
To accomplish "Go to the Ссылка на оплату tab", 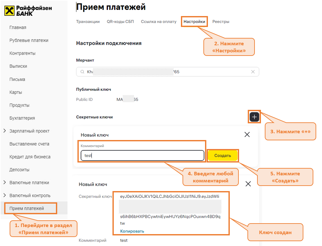I will (x=158, y=22).
